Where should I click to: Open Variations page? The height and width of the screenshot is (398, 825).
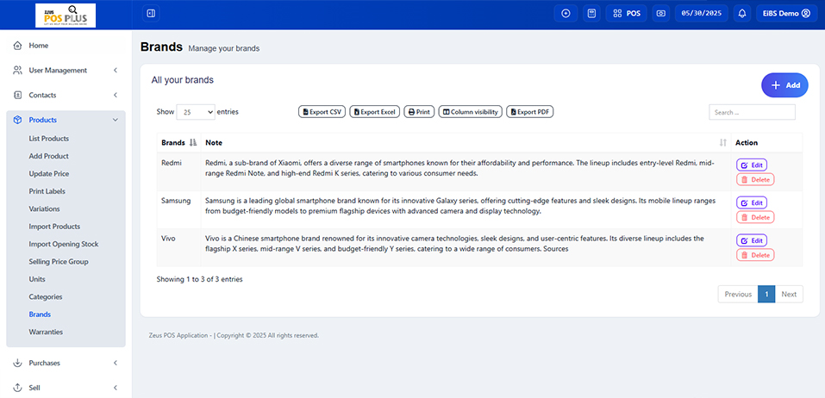tap(44, 208)
